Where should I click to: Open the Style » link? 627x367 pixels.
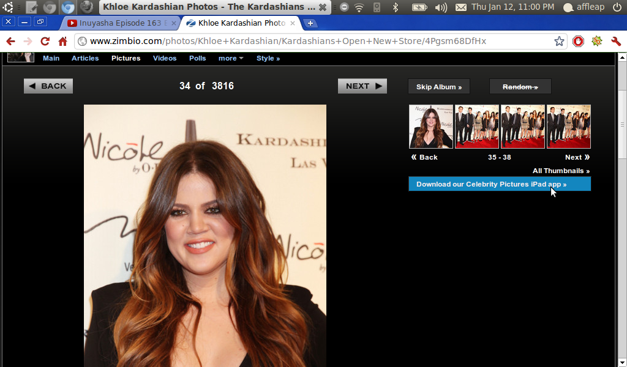(268, 58)
